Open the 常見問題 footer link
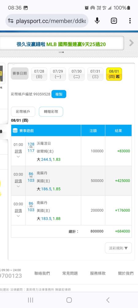 point(70,273)
